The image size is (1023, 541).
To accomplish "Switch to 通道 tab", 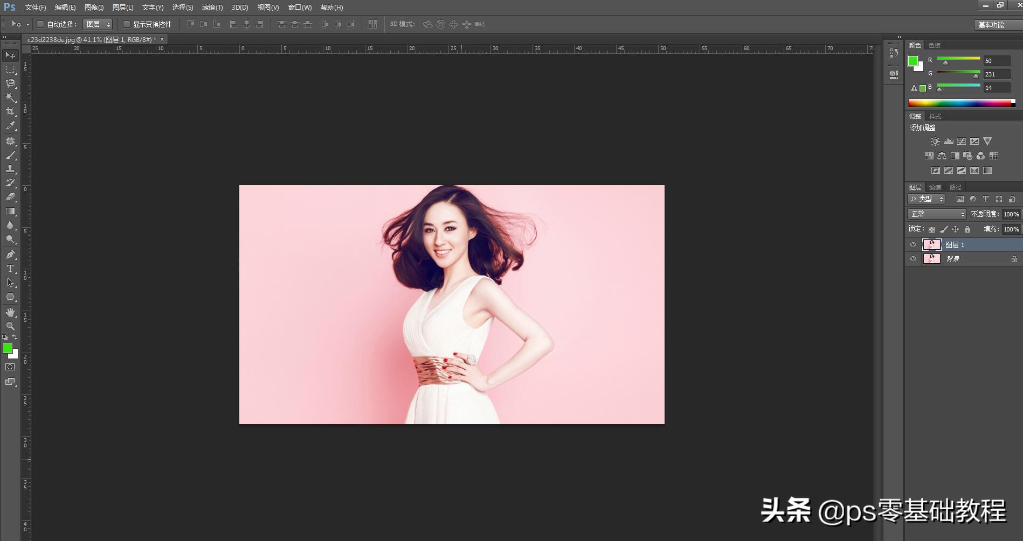I will click(935, 187).
